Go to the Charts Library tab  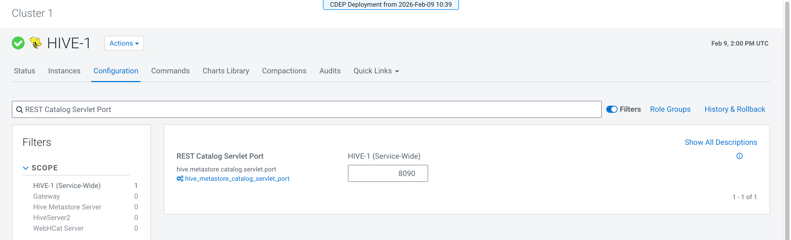[x=226, y=71]
